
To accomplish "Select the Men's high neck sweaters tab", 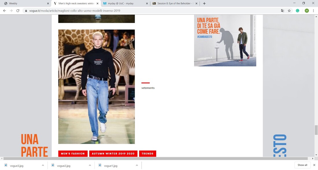I will click(76, 3).
